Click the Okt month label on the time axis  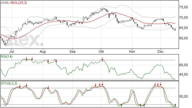tap(101, 51)
